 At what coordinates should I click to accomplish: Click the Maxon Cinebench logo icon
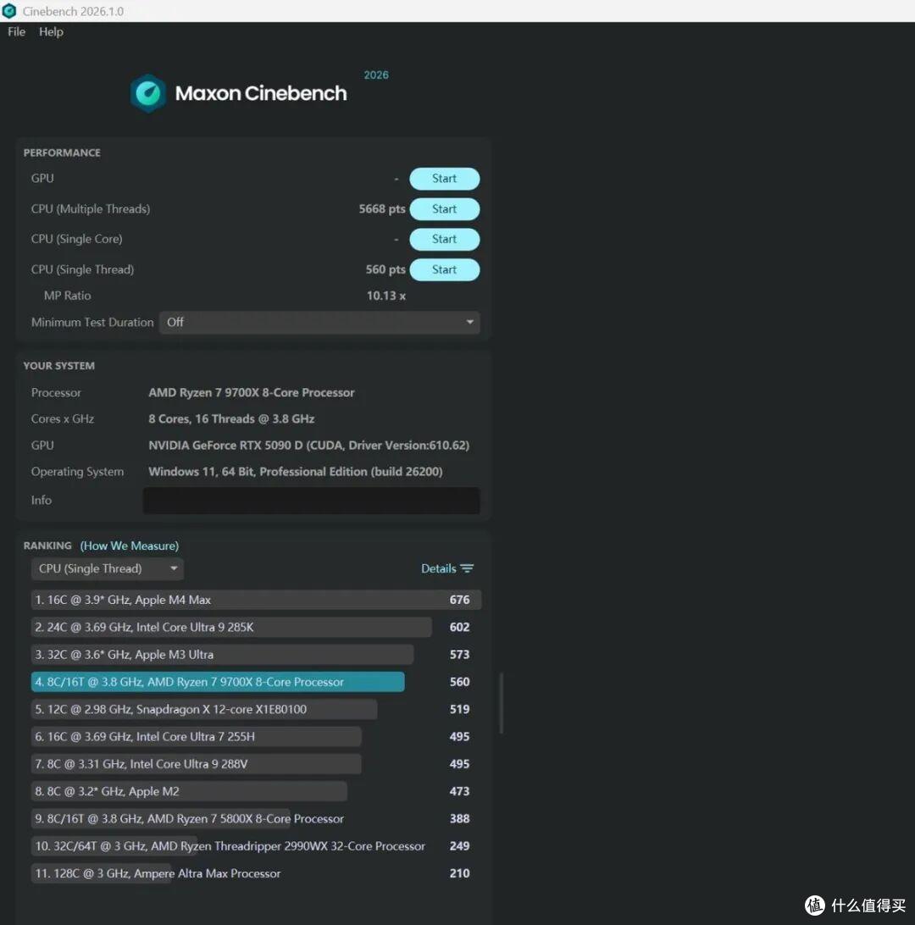click(x=148, y=93)
